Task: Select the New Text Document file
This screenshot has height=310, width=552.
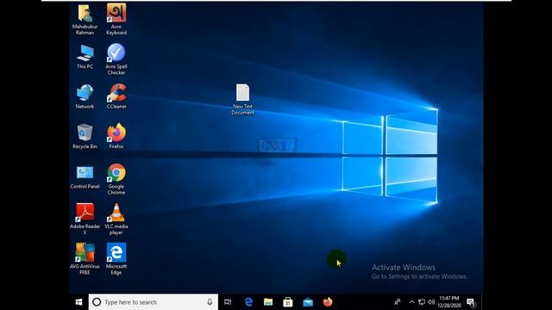Action: (x=243, y=100)
